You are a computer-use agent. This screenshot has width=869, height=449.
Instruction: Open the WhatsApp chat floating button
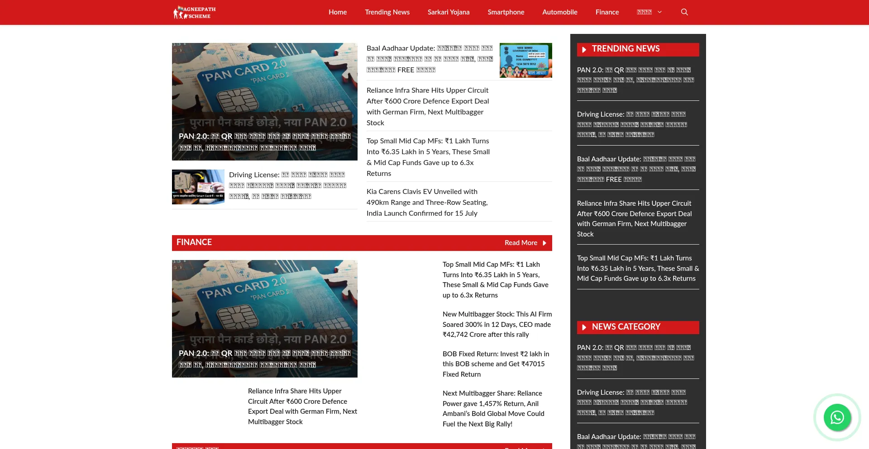[x=837, y=417]
